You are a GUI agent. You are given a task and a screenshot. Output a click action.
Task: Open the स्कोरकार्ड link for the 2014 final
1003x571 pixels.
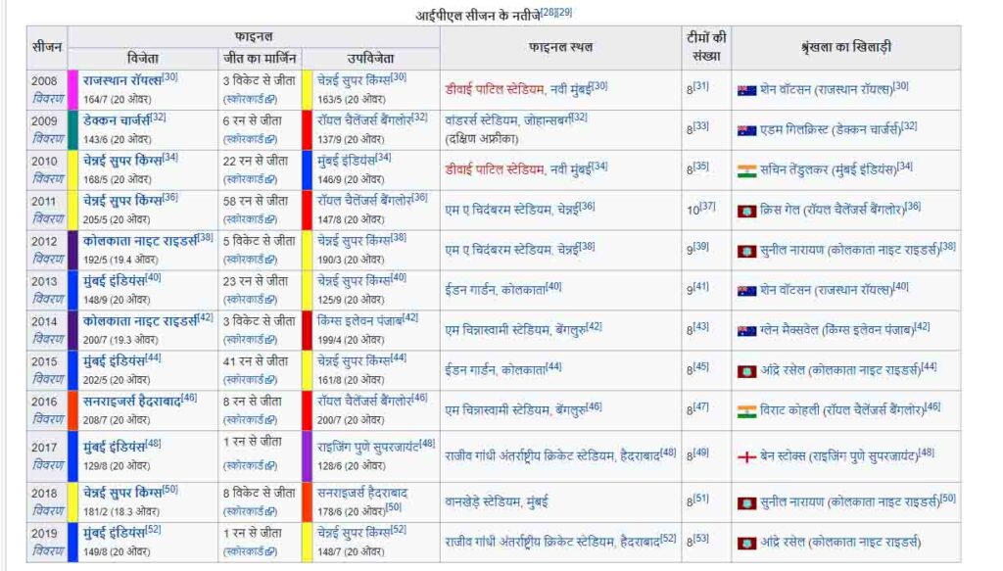tap(250, 340)
